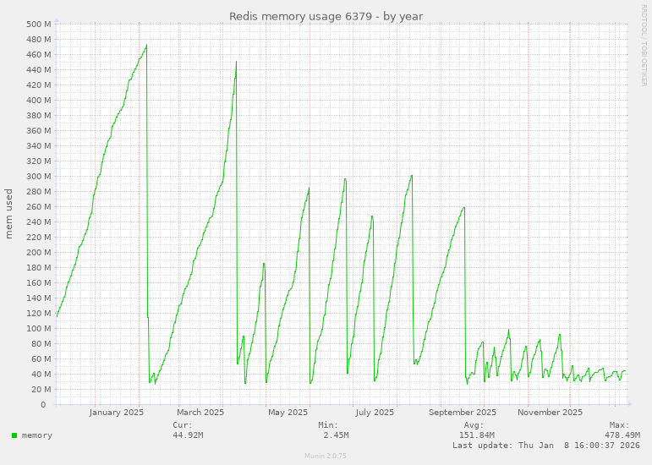Click the 'November 2025' axis label
The width and height of the screenshot is (652, 465).
550,413
